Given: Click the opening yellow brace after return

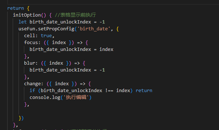Looking at the screenshot, I should point(28,8).
